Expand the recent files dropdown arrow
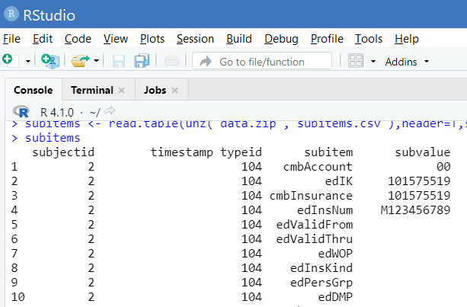 (97, 61)
